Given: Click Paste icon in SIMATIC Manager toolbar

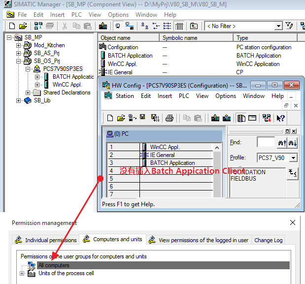Looking at the screenshot, I should point(88,26).
